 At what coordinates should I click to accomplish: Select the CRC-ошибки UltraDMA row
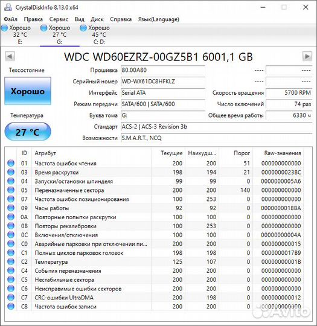click(154, 297)
